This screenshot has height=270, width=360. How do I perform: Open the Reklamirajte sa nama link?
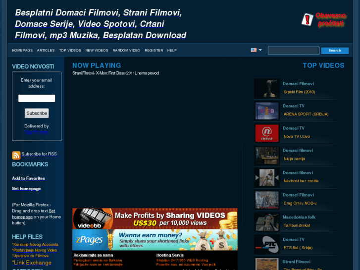(93, 255)
